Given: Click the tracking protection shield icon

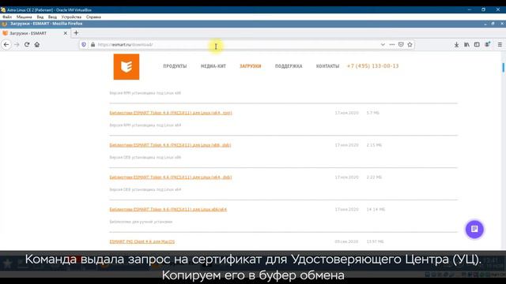Looking at the screenshot, I should click(x=84, y=45).
